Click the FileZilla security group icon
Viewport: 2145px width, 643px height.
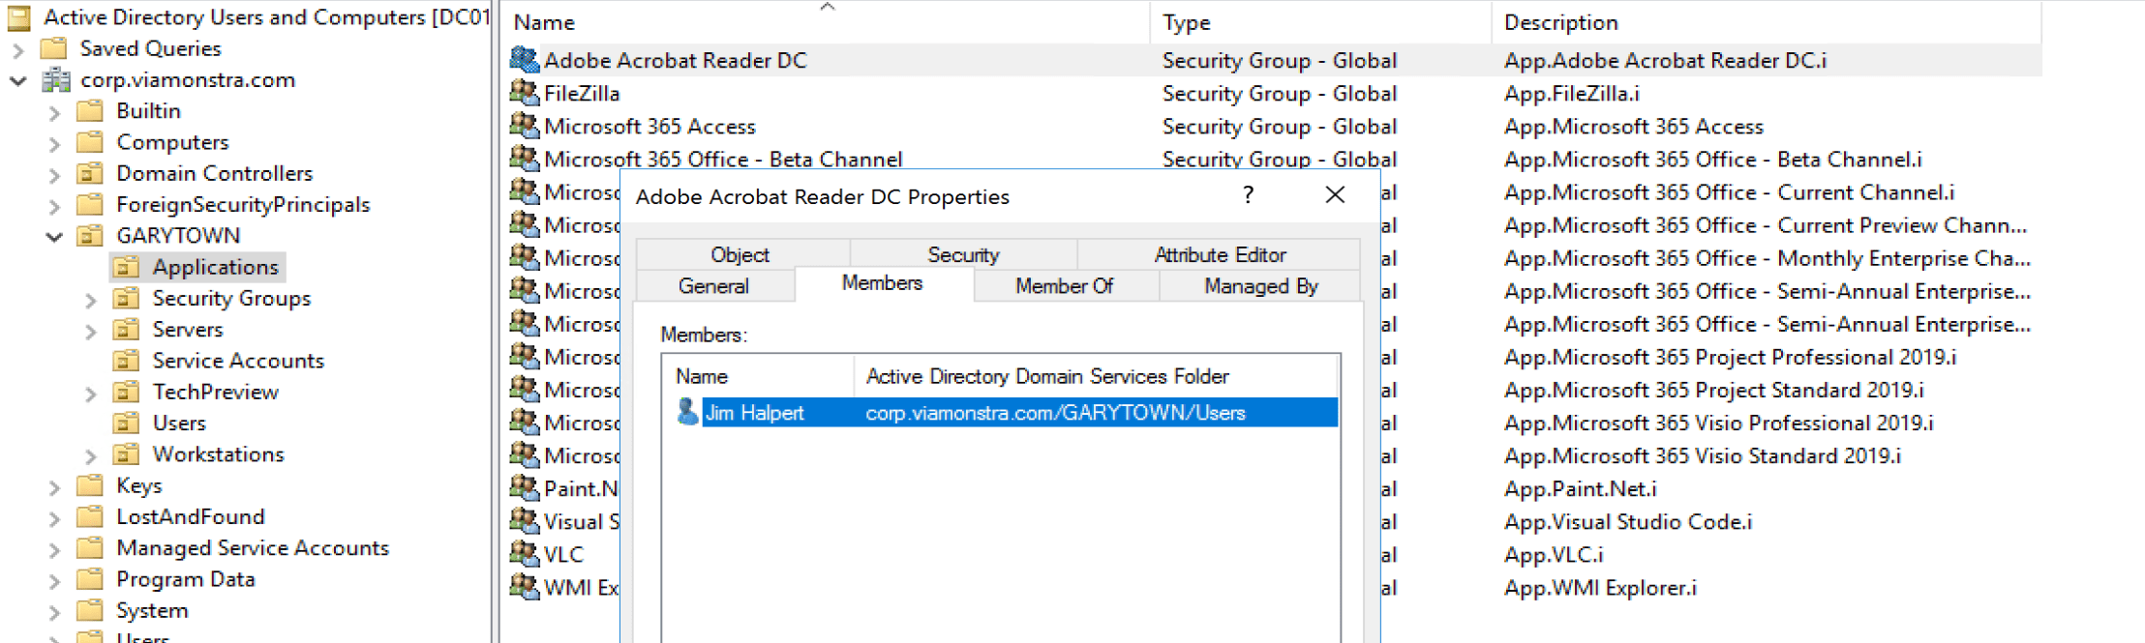pyautogui.click(x=524, y=93)
